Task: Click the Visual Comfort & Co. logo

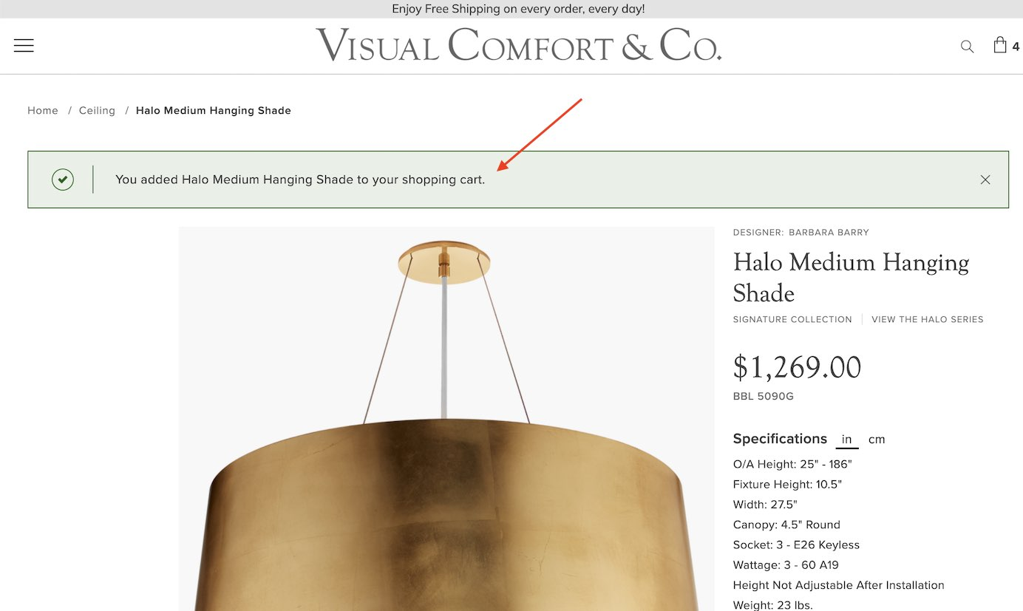Action: click(518, 45)
